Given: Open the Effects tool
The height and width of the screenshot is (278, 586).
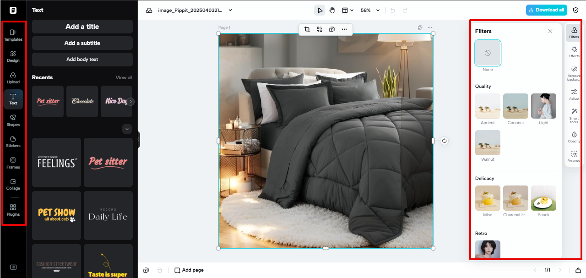Looking at the screenshot, I should coord(574,52).
